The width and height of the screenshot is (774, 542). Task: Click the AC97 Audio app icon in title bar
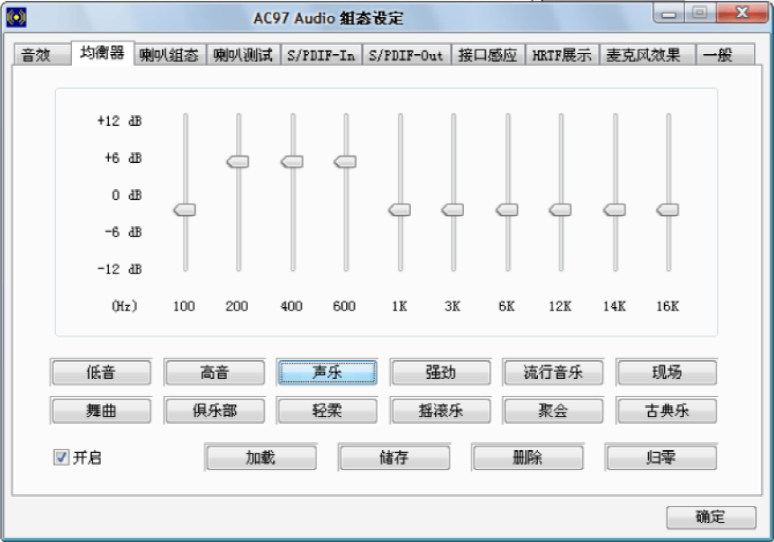click(x=16, y=18)
